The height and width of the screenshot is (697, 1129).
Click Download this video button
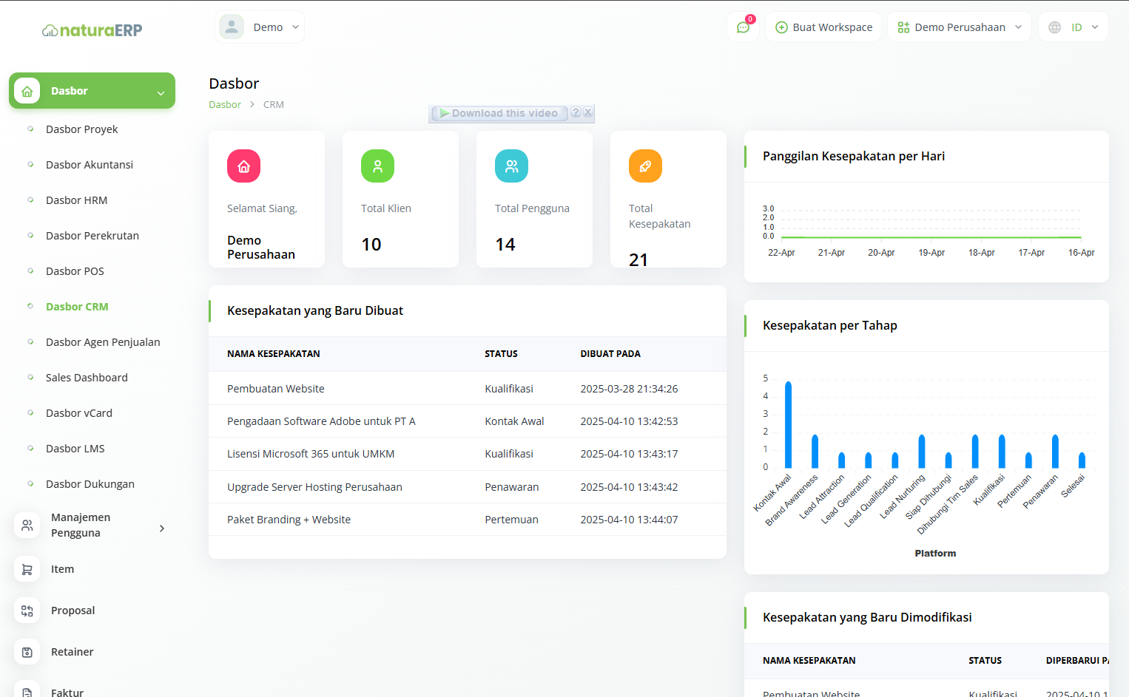[x=499, y=113]
